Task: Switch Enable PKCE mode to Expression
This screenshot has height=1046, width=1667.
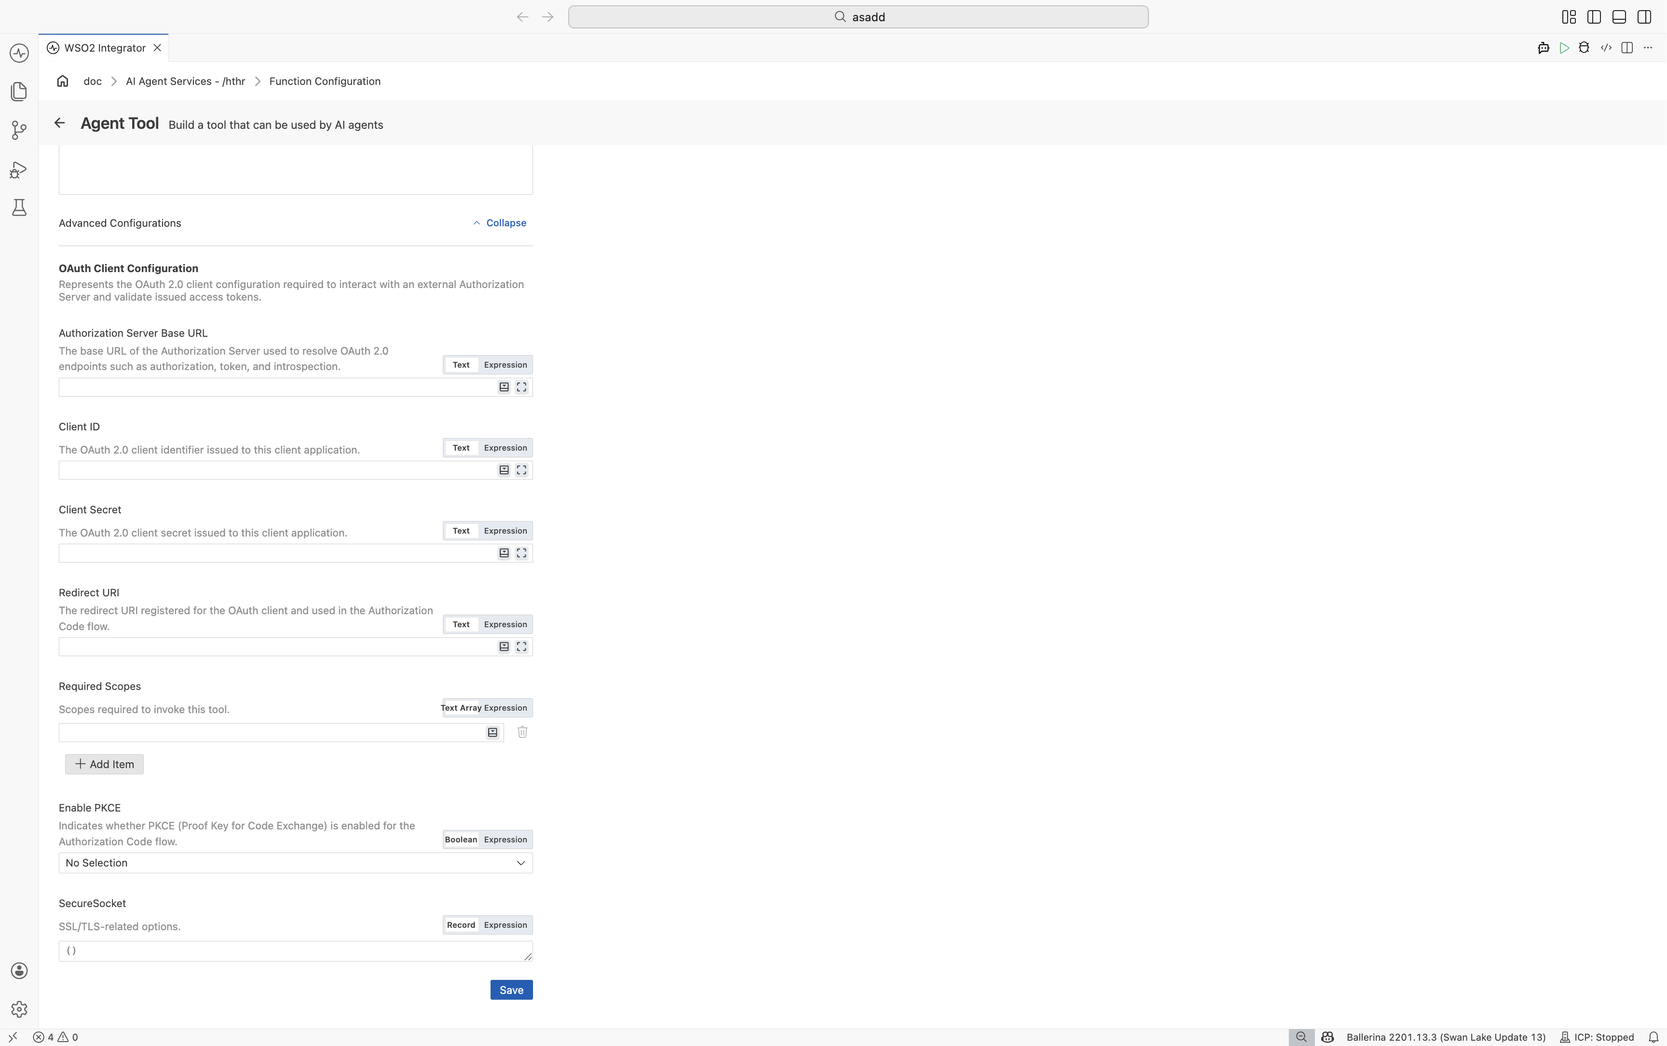Action: (x=506, y=839)
